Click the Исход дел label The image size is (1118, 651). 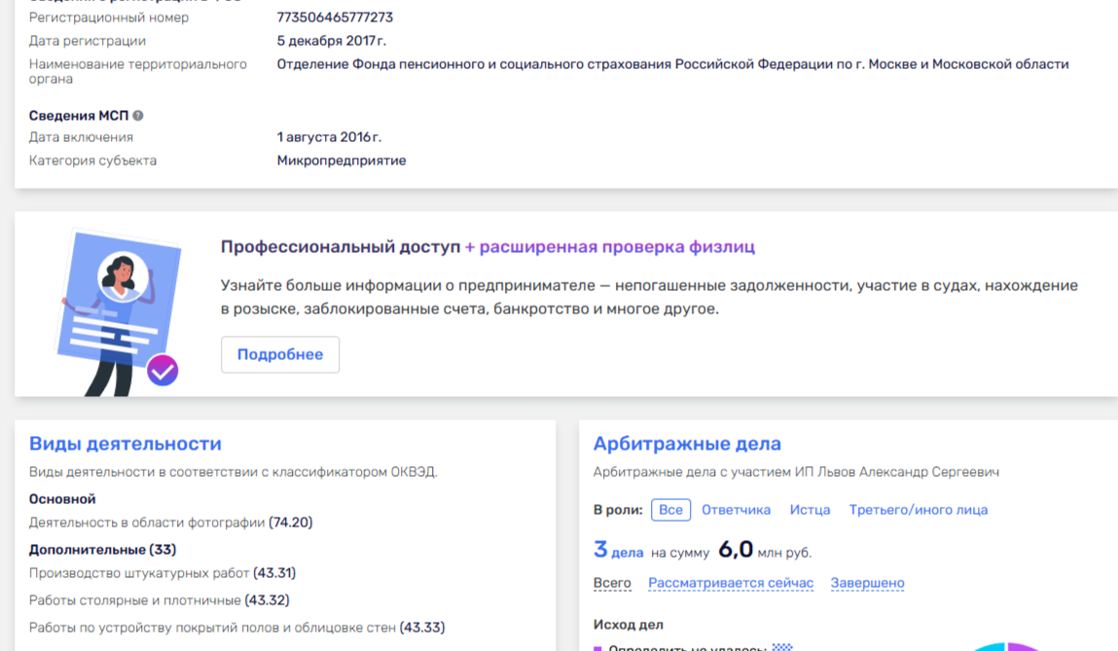click(x=629, y=625)
